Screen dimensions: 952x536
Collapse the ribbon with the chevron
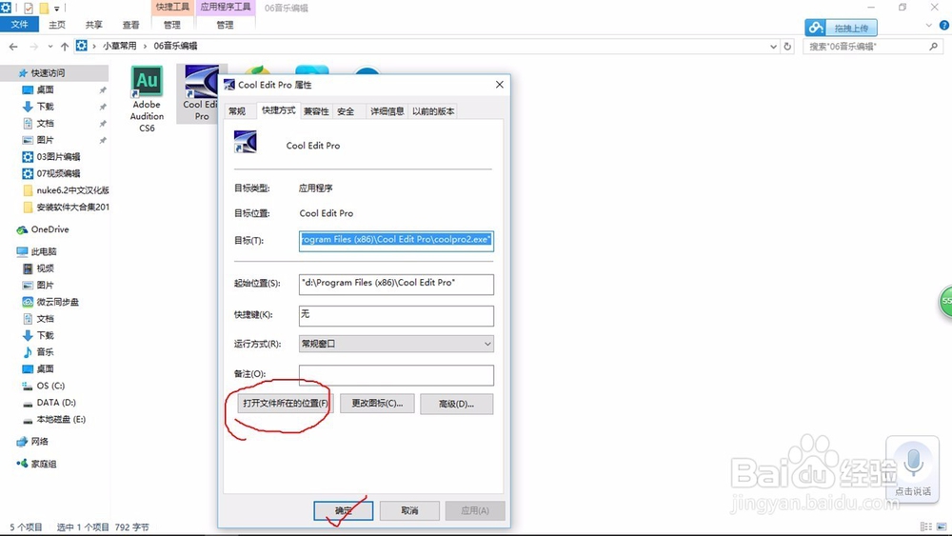(x=928, y=26)
